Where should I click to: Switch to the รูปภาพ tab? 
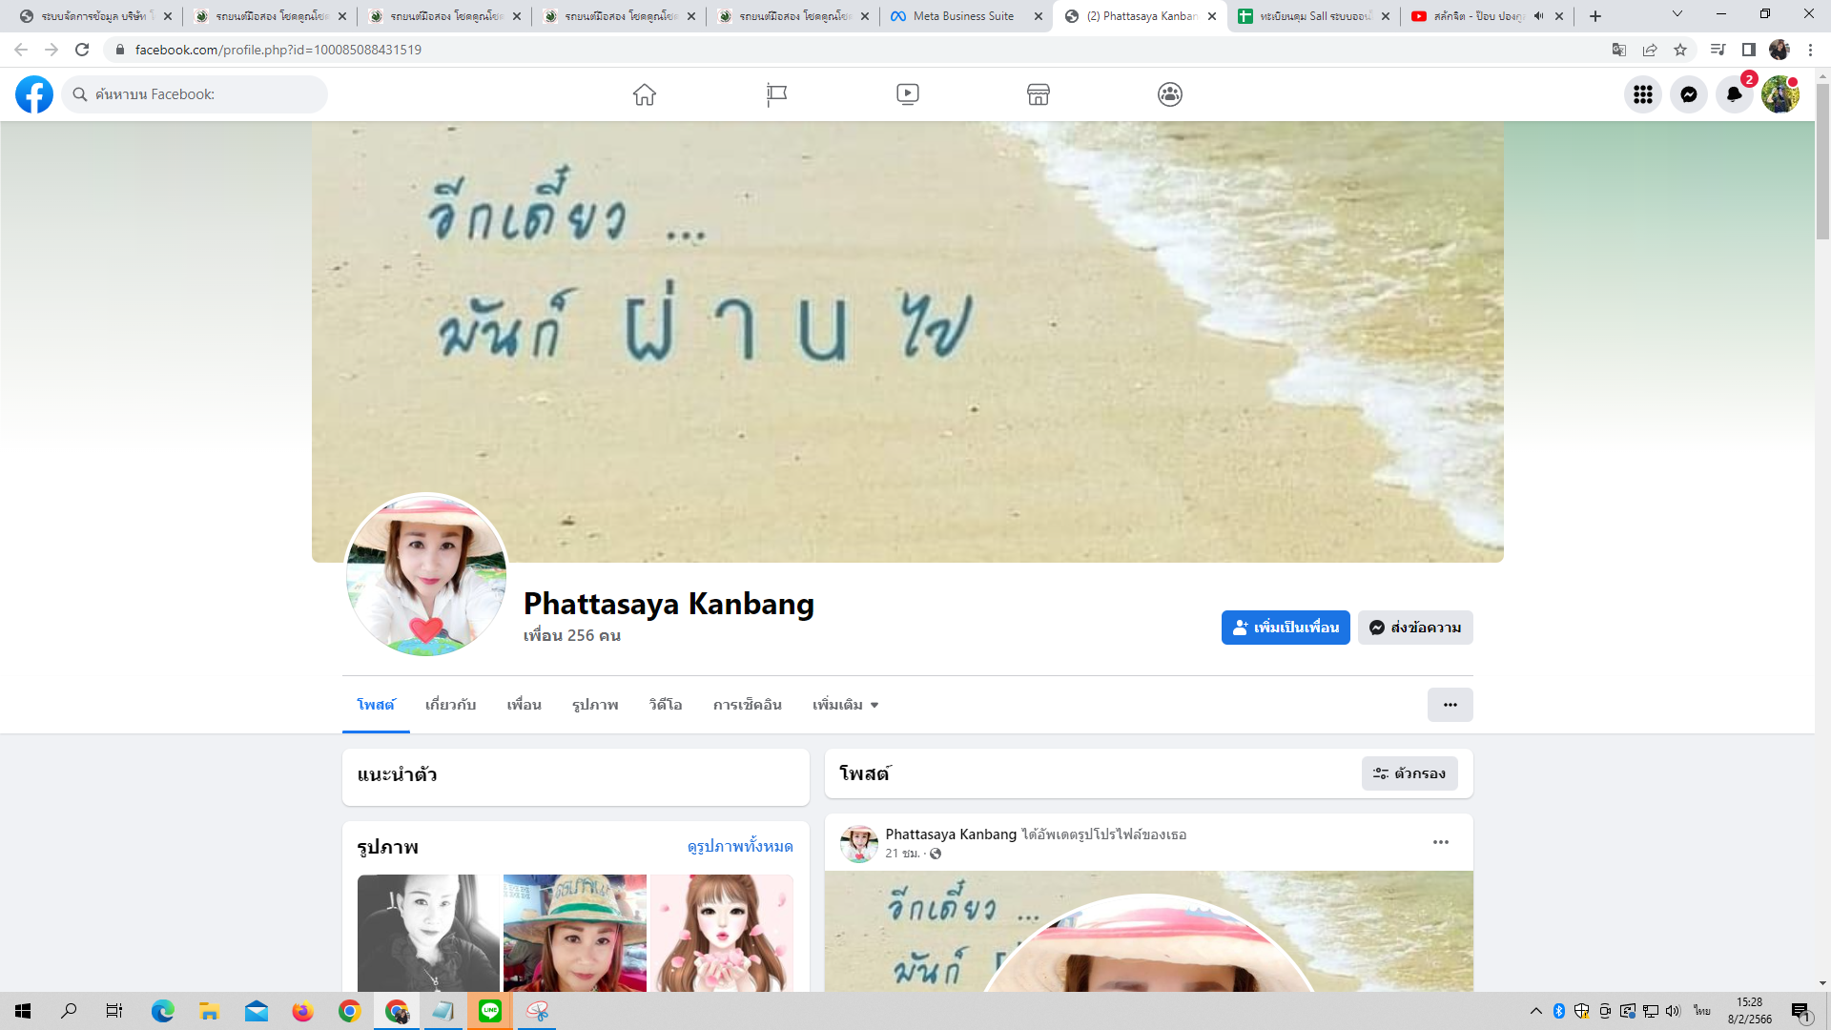coord(595,705)
